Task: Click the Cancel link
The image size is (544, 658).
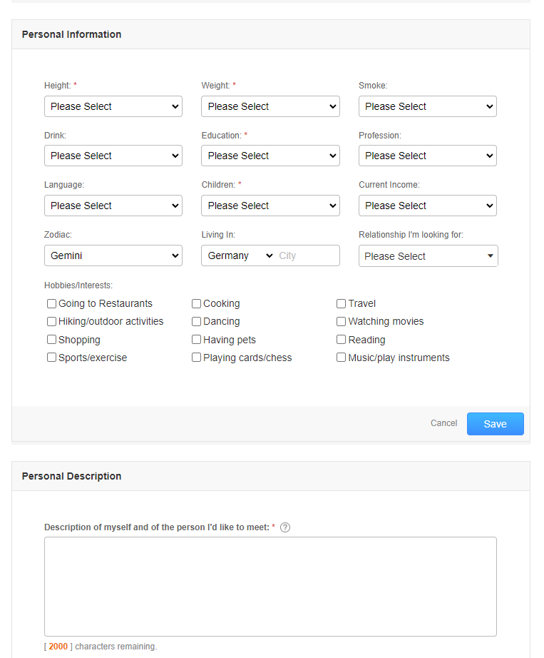Action: coord(443,422)
